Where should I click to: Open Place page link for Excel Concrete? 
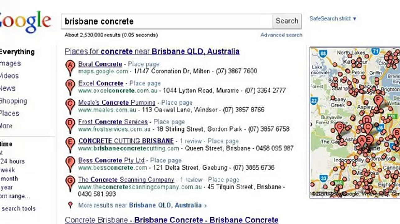[145, 83]
